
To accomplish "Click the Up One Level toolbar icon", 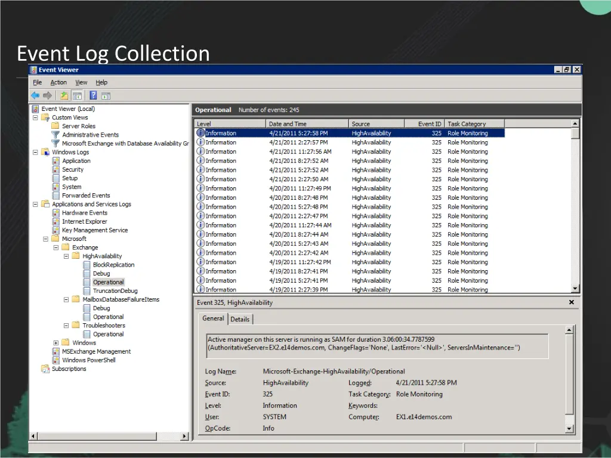I will pyautogui.click(x=64, y=95).
